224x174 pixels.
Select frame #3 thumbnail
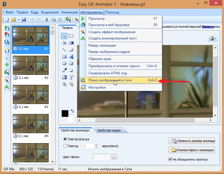pyautogui.click(x=31, y=94)
